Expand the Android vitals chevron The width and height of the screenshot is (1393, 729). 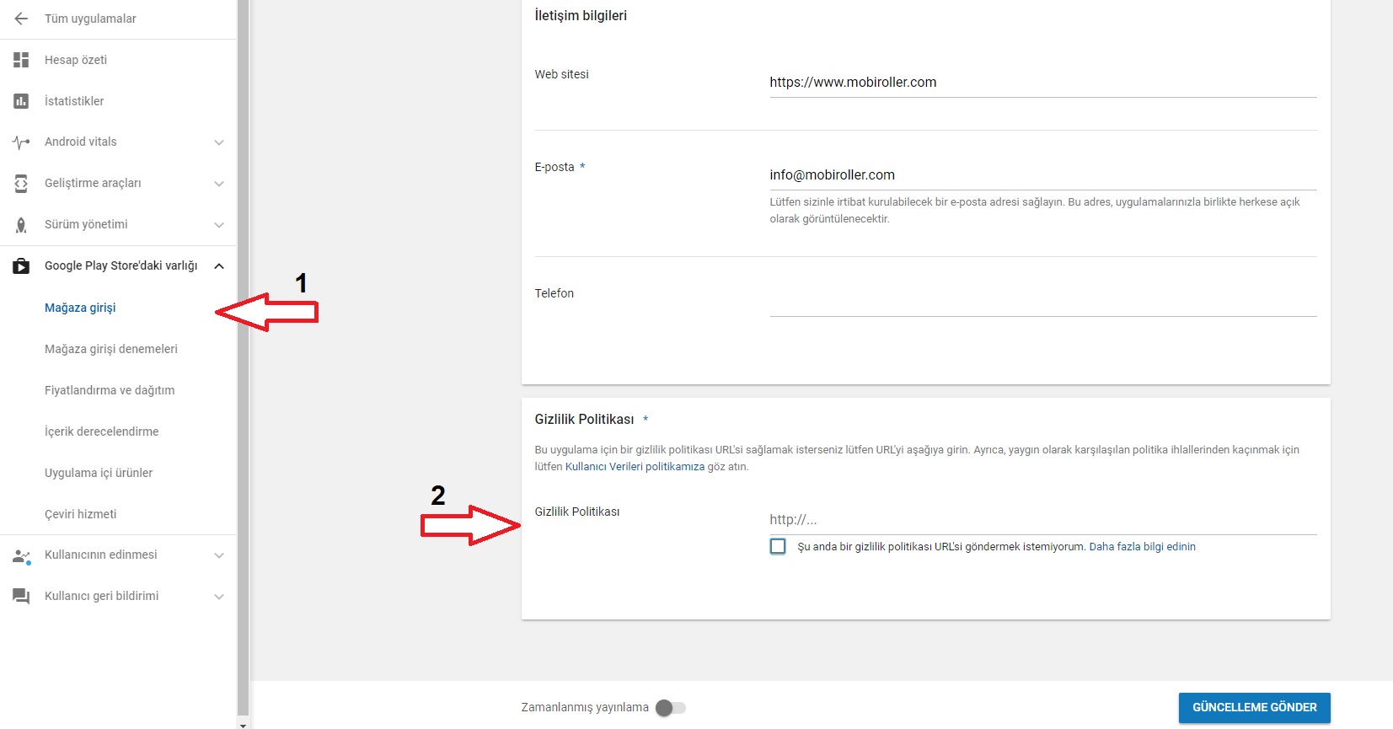point(219,142)
